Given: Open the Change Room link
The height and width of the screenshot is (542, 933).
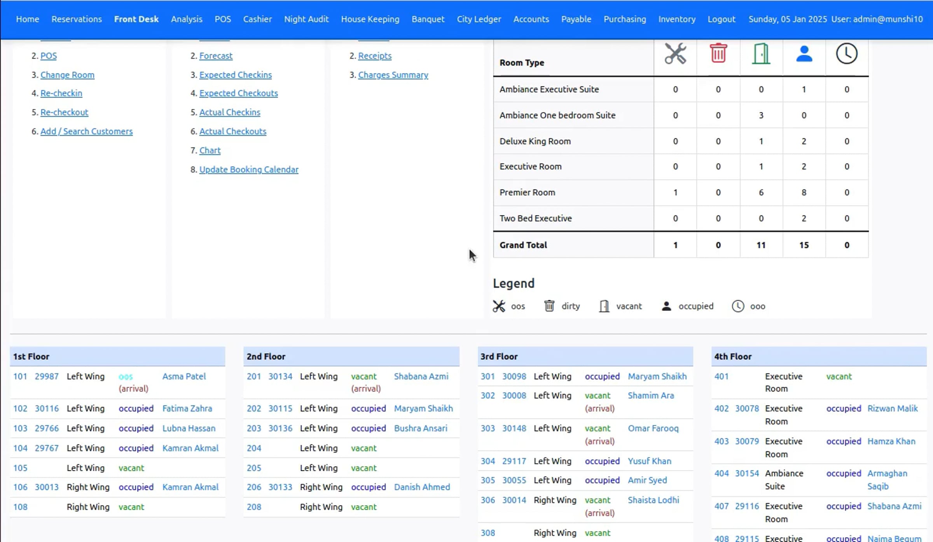Looking at the screenshot, I should pos(67,75).
